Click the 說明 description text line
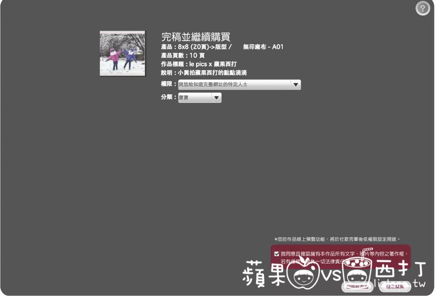The width and height of the screenshot is (436, 297). [204, 73]
